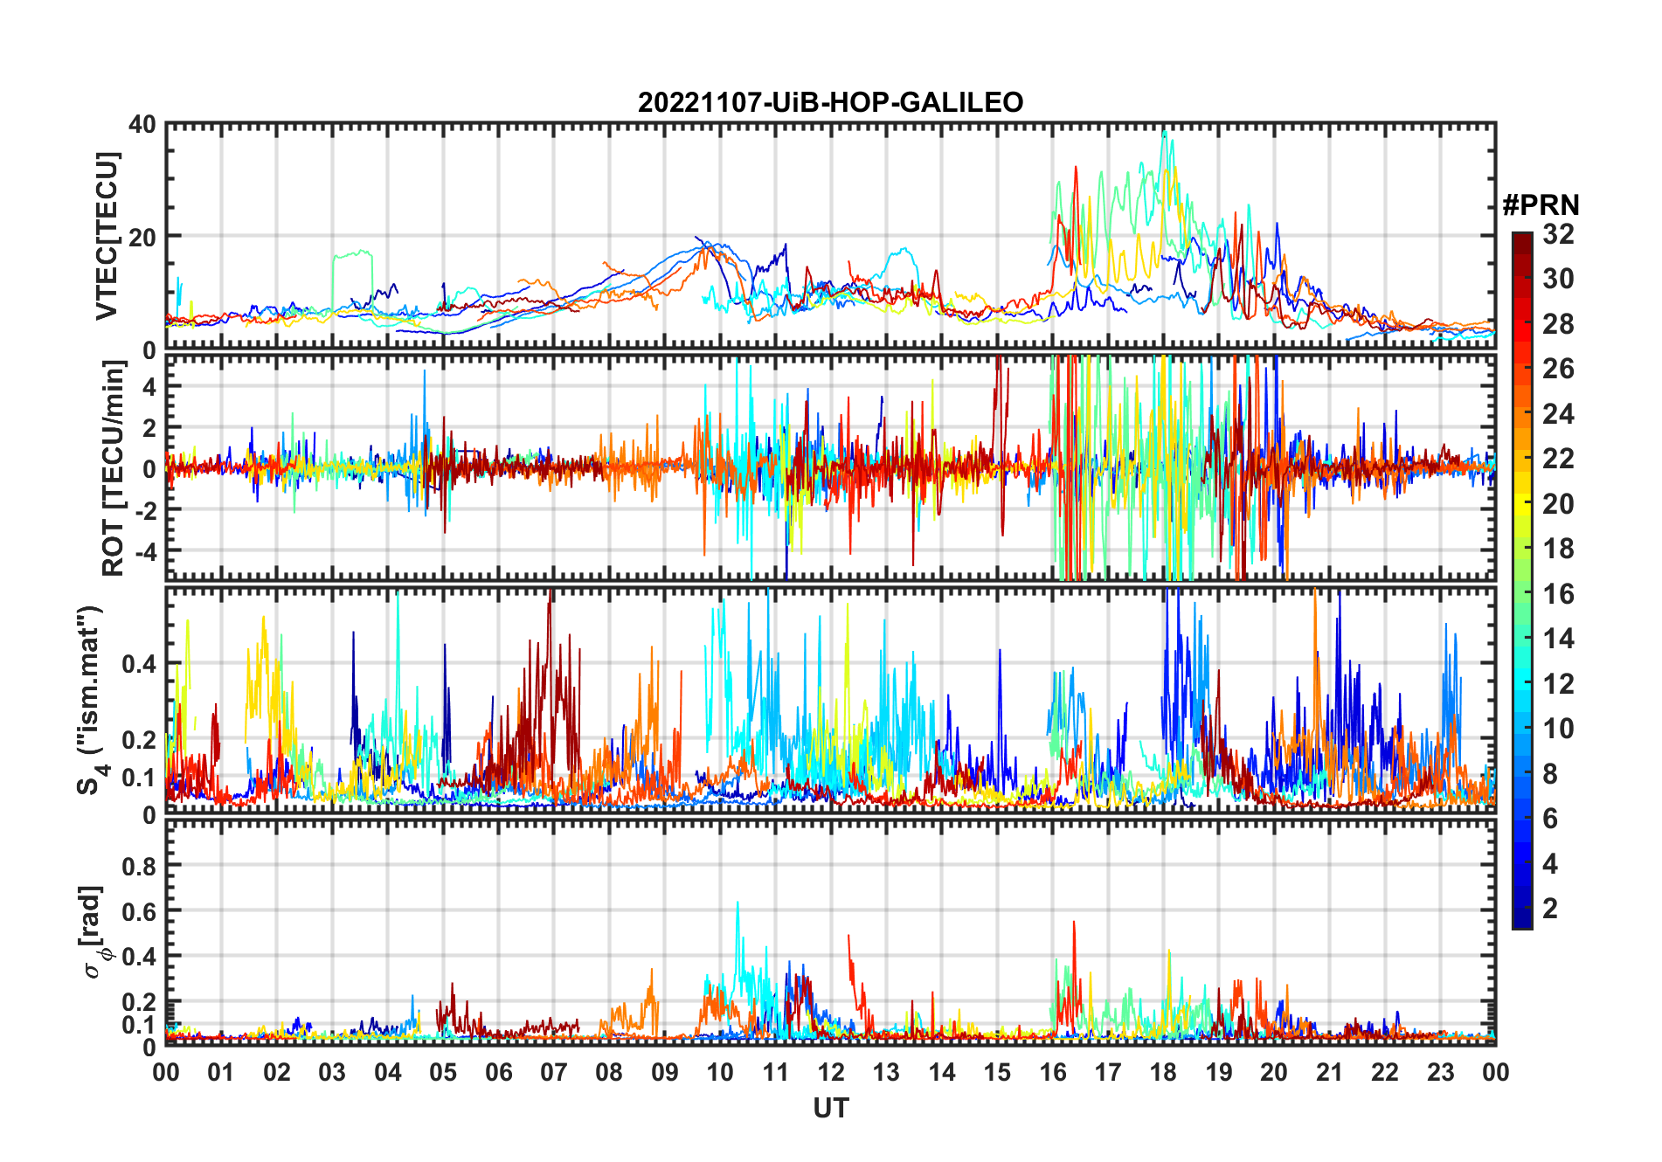Select the "ROT [TECU/min]" y-axis label
Image resolution: width=1662 pixels, height=1162 pixels.
point(113,468)
